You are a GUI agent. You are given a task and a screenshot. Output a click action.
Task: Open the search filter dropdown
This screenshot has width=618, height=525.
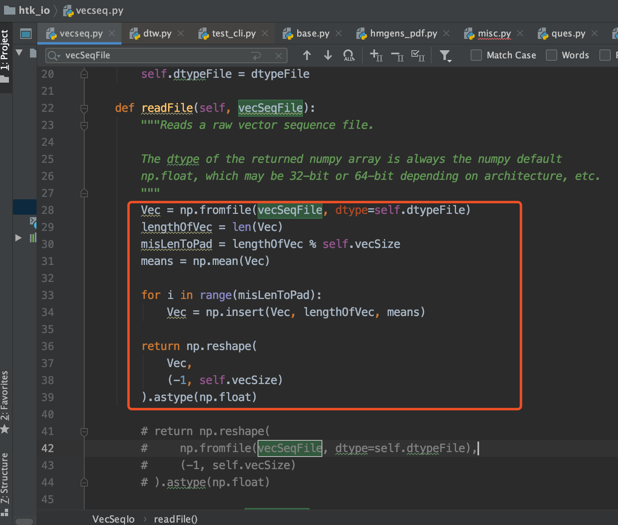[445, 55]
